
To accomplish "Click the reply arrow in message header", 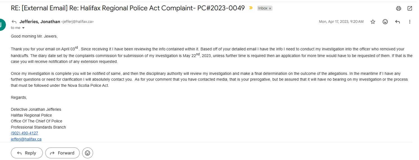I will click(x=397, y=22).
